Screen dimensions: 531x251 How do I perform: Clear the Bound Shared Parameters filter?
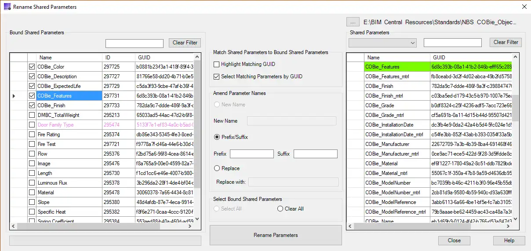click(185, 43)
